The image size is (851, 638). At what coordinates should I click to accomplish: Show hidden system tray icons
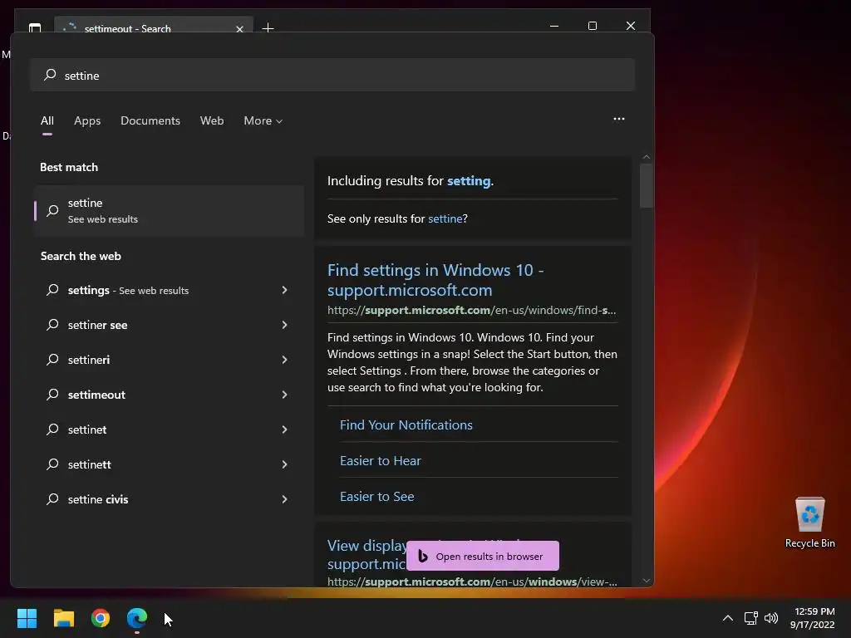pyautogui.click(x=728, y=618)
